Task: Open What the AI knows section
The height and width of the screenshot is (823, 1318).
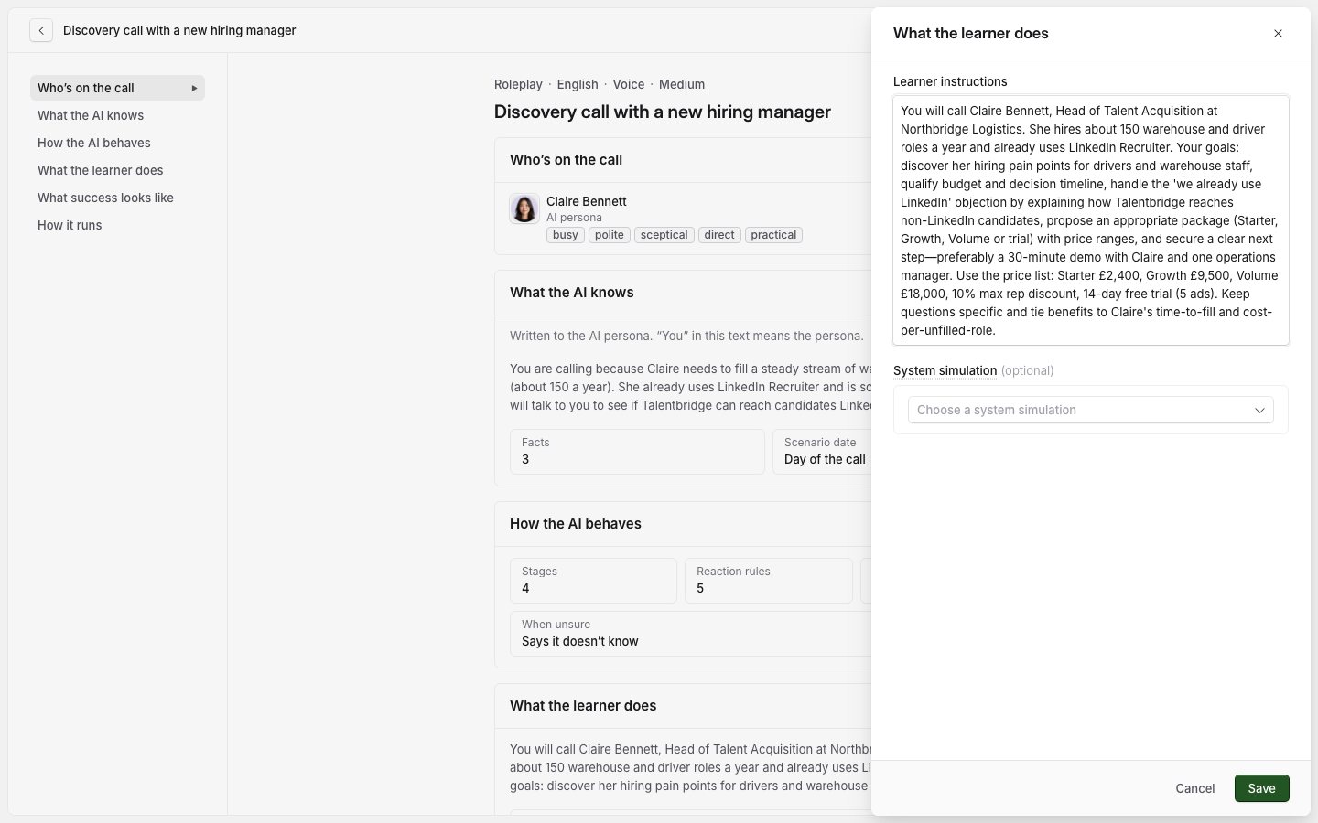Action: [x=117, y=115]
